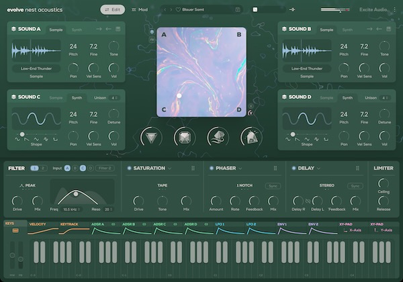
Task: Select the KEYS tab
Action: point(15,227)
